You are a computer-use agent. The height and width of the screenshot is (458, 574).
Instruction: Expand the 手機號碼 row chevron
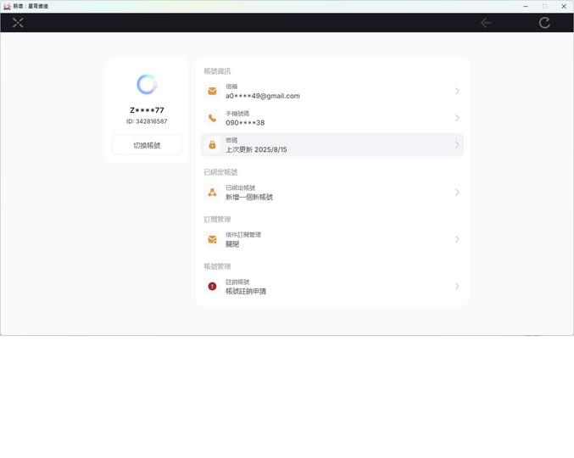[457, 118]
